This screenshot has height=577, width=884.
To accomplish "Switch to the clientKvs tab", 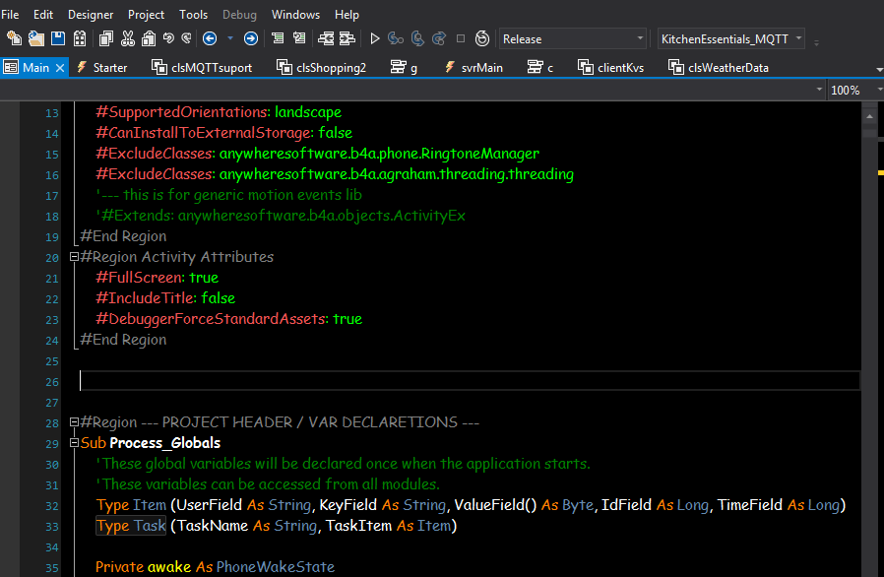I will [611, 68].
